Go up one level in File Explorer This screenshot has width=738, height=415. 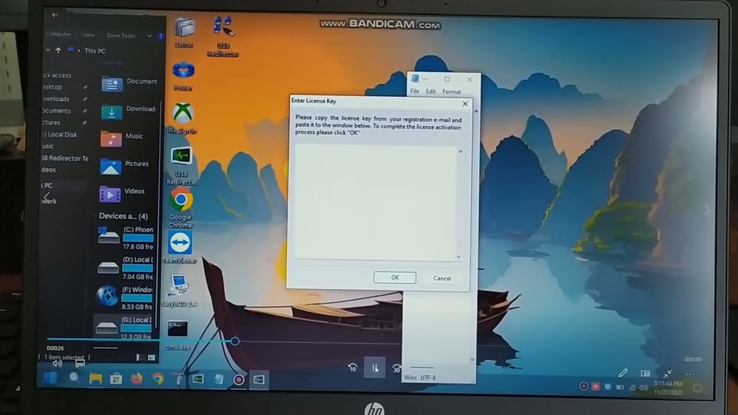click(58, 50)
